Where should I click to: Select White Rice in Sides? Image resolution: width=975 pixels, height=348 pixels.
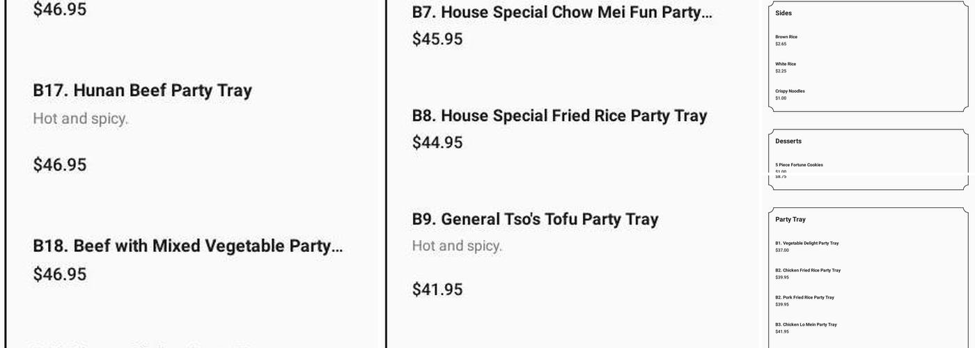[786, 64]
